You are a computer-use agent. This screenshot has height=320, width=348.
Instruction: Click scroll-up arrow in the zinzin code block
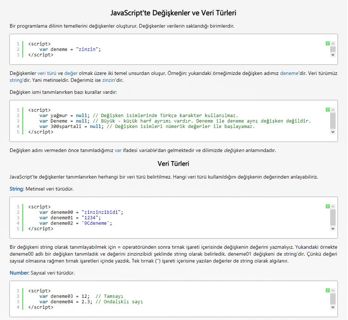pos(333,44)
